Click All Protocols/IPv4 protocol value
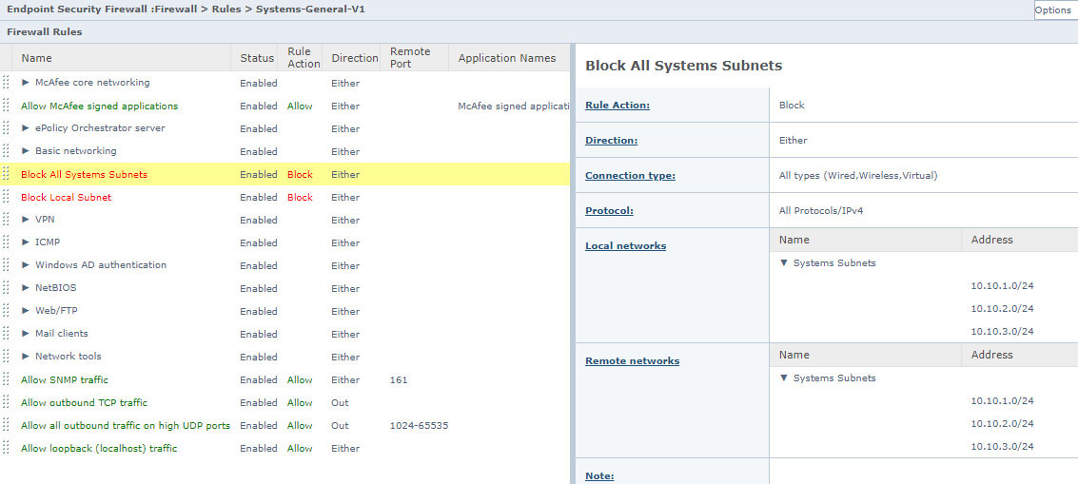The width and height of the screenshot is (1078, 484). pyautogui.click(x=821, y=210)
